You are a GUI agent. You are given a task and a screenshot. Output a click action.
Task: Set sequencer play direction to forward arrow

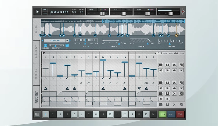[x=165, y=53]
